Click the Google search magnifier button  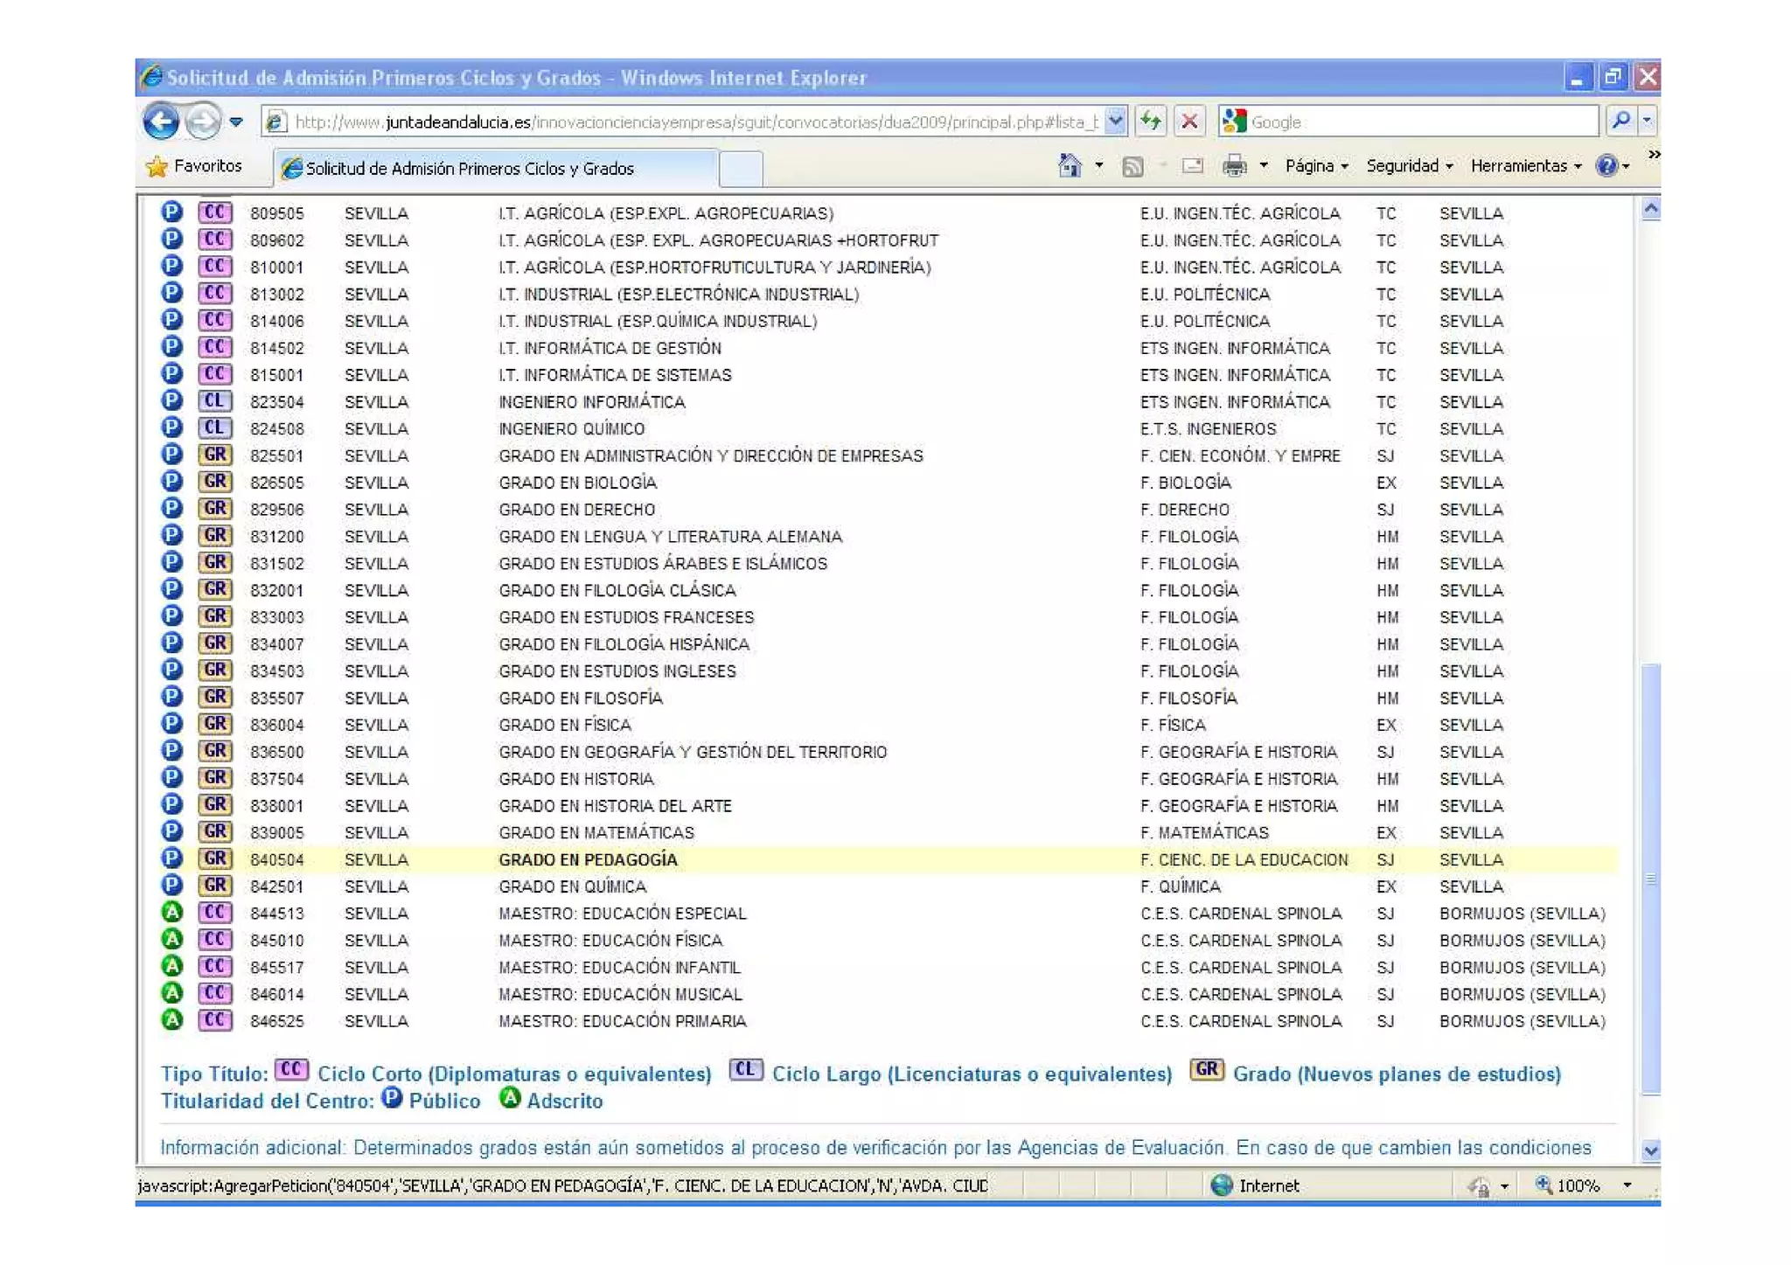tap(1620, 122)
